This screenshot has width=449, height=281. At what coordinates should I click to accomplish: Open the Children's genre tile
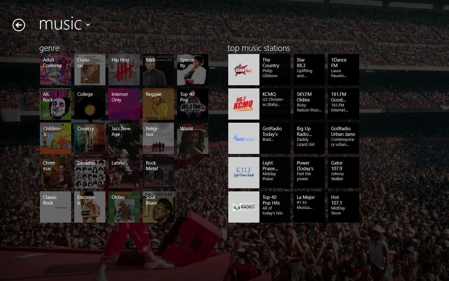(x=56, y=138)
